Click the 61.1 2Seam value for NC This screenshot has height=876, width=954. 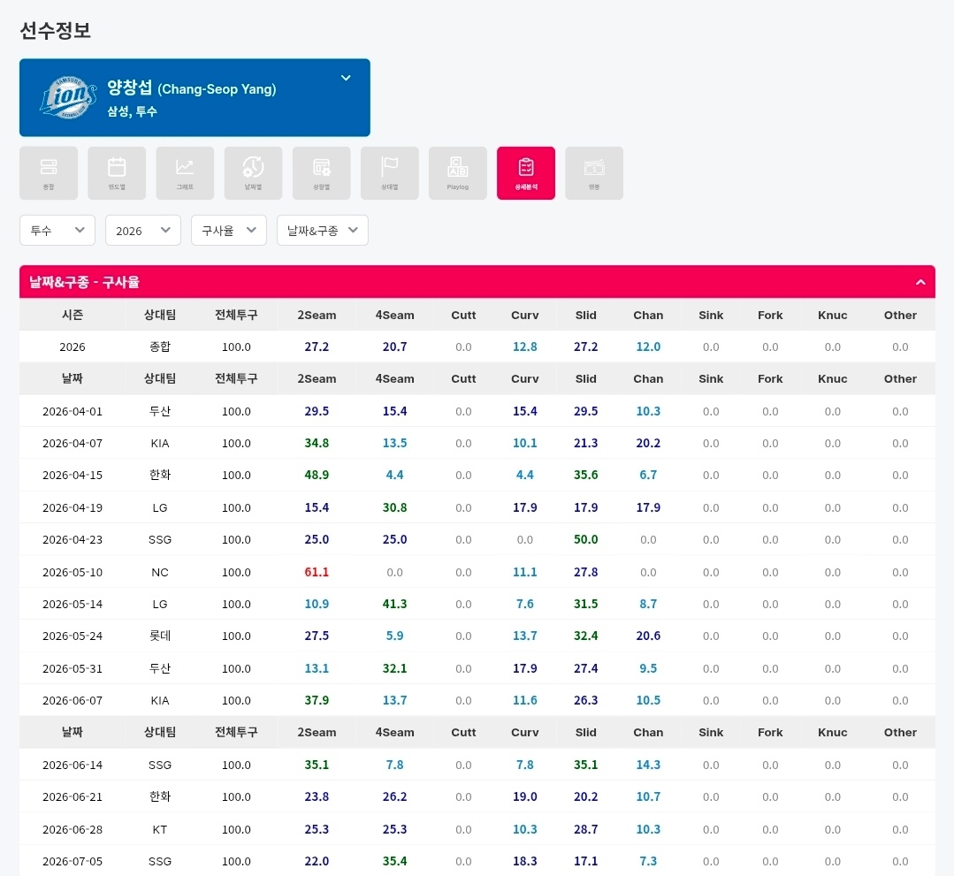pos(317,573)
